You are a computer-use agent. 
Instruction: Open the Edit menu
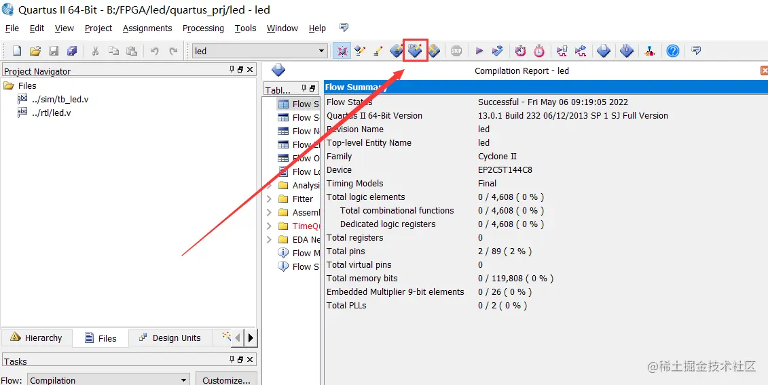click(37, 28)
